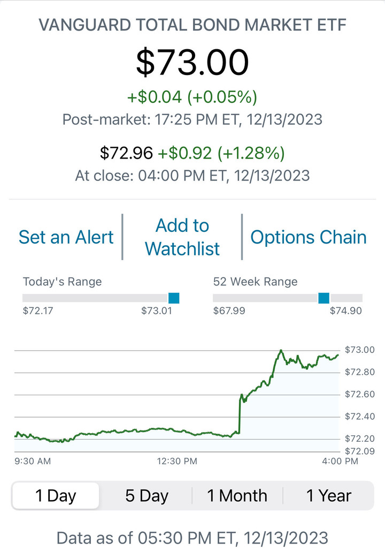Click the $73.00 current price
The height and width of the screenshot is (551, 385).
[x=192, y=62]
